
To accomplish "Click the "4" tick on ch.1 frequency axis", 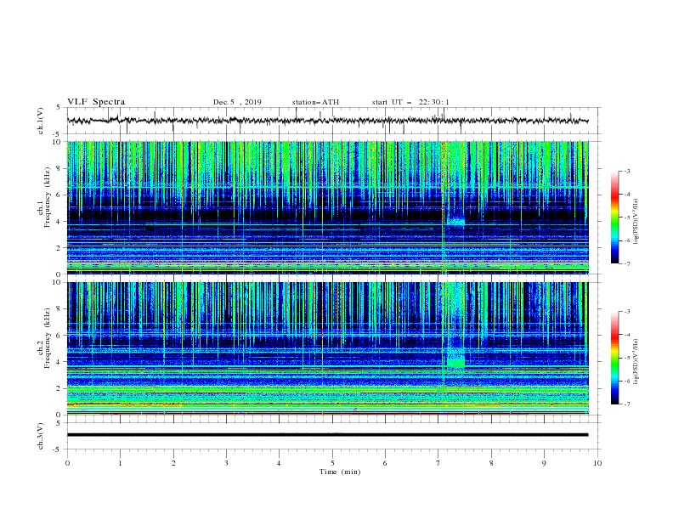I will tap(59, 222).
